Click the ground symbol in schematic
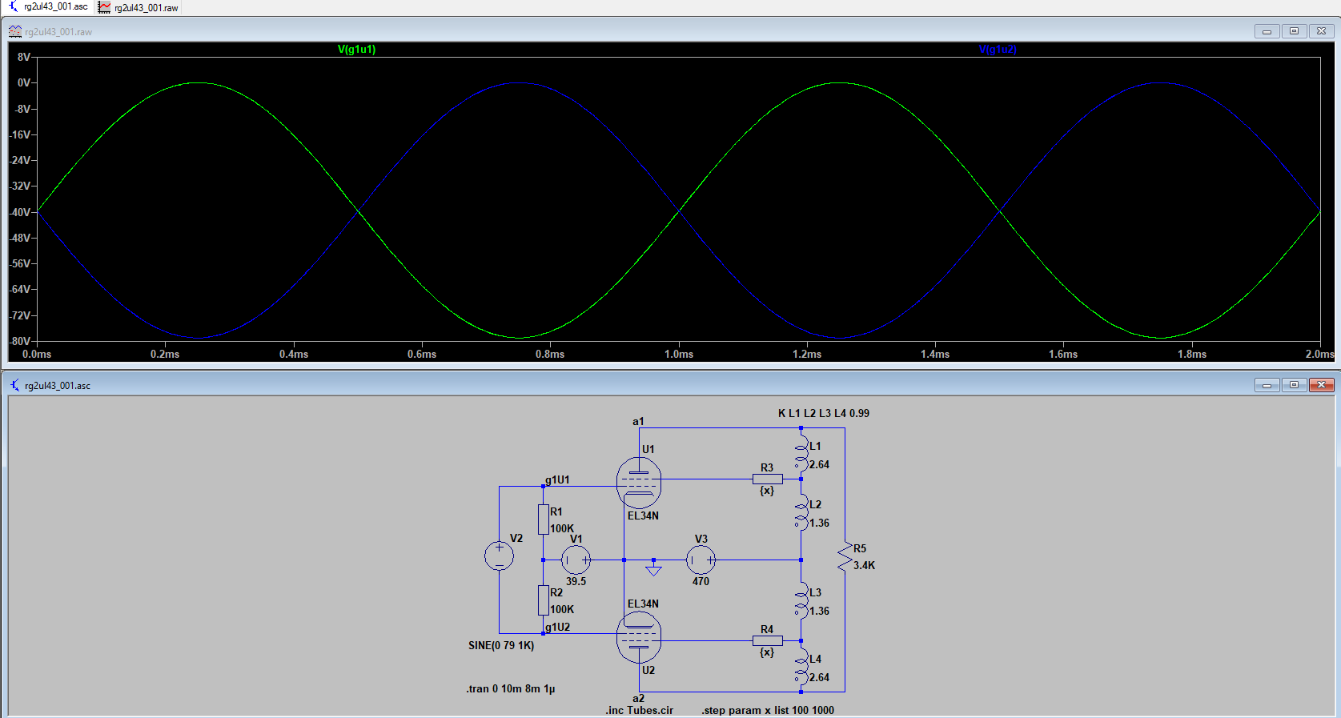The width and height of the screenshot is (1341, 718). pyautogui.click(x=653, y=568)
